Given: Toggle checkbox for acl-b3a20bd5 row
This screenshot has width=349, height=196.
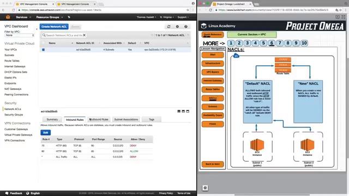Looking at the screenshot, I should (x=44, y=50).
